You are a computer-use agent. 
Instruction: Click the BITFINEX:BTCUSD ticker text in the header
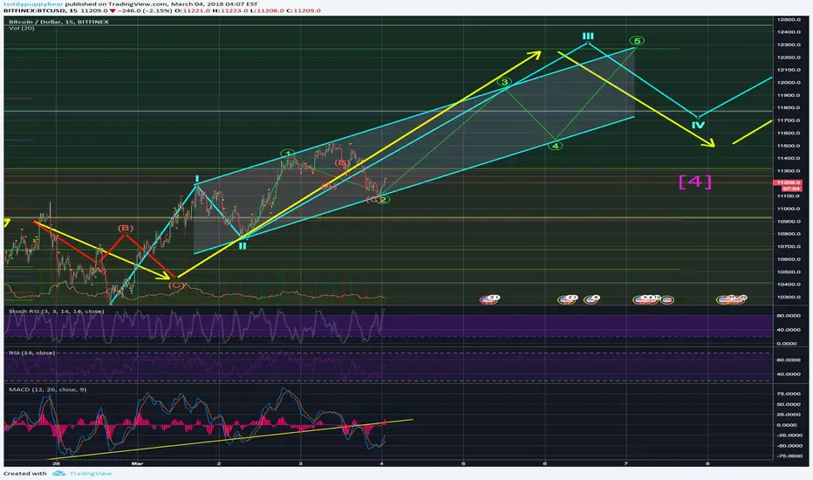click(x=34, y=10)
